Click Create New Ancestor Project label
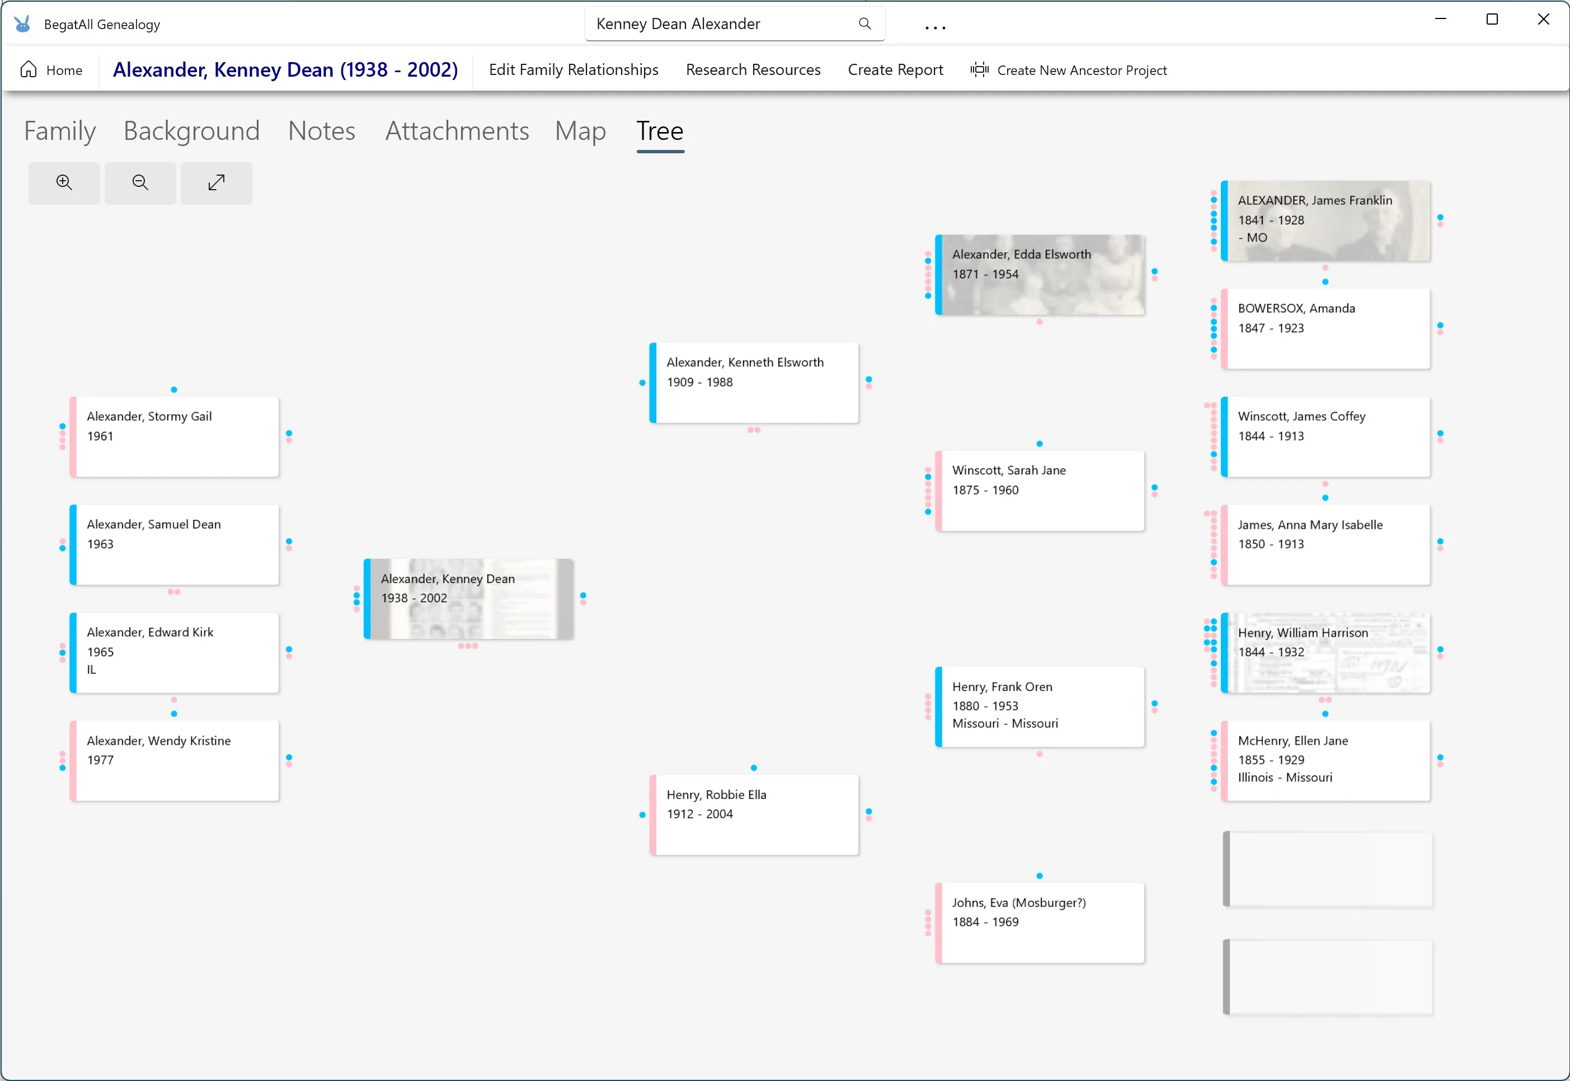The image size is (1570, 1081). pyautogui.click(x=1082, y=70)
